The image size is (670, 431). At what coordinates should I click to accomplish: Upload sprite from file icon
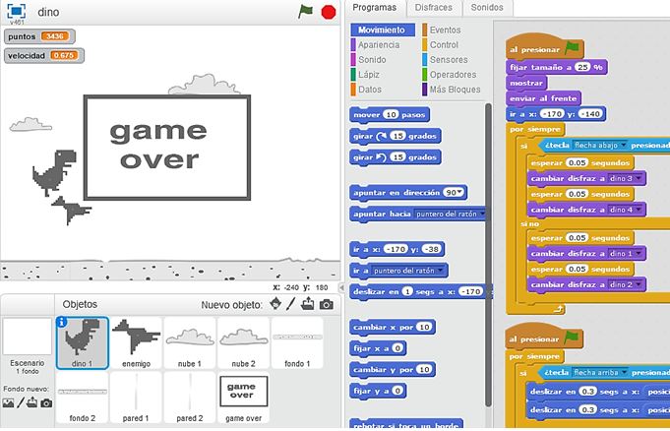click(x=307, y=304)
